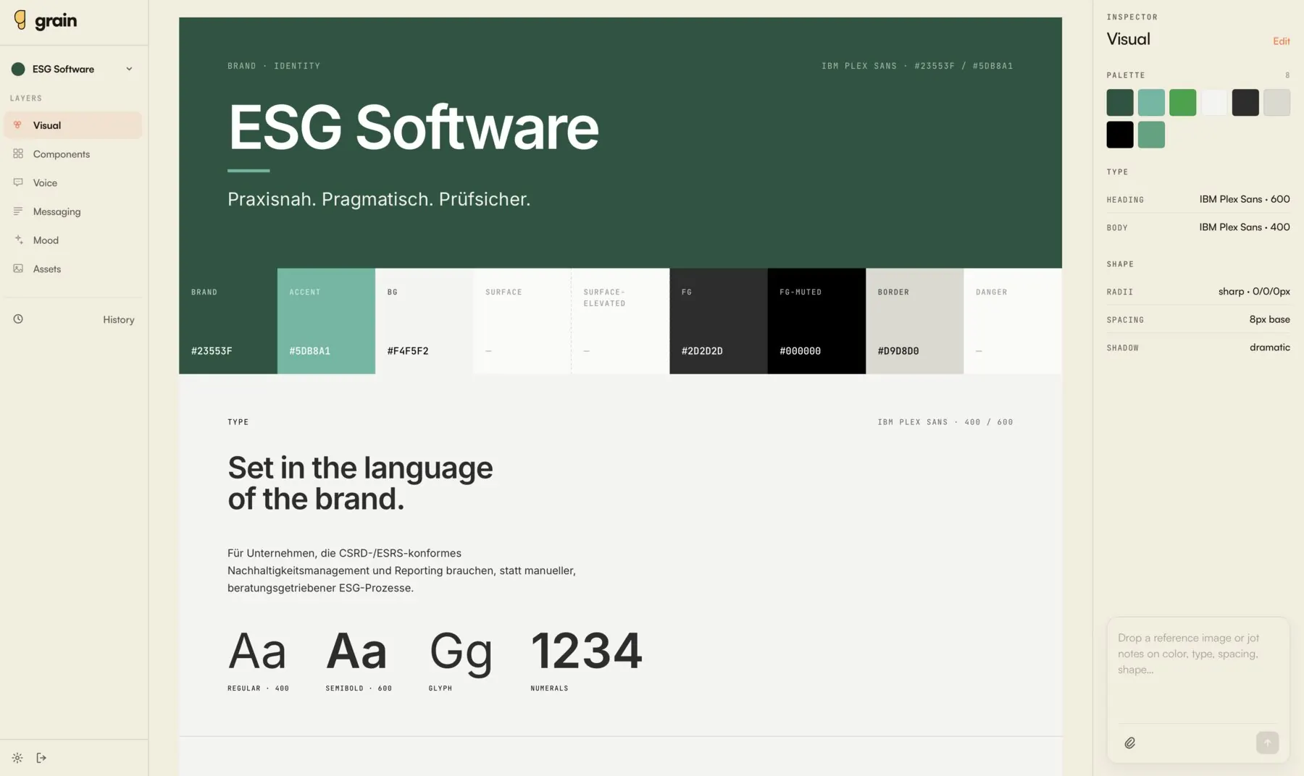The image size is (1304, 776).
Task: Select the muted green palette swatch, second row
Action: [x=1151, y=135]
